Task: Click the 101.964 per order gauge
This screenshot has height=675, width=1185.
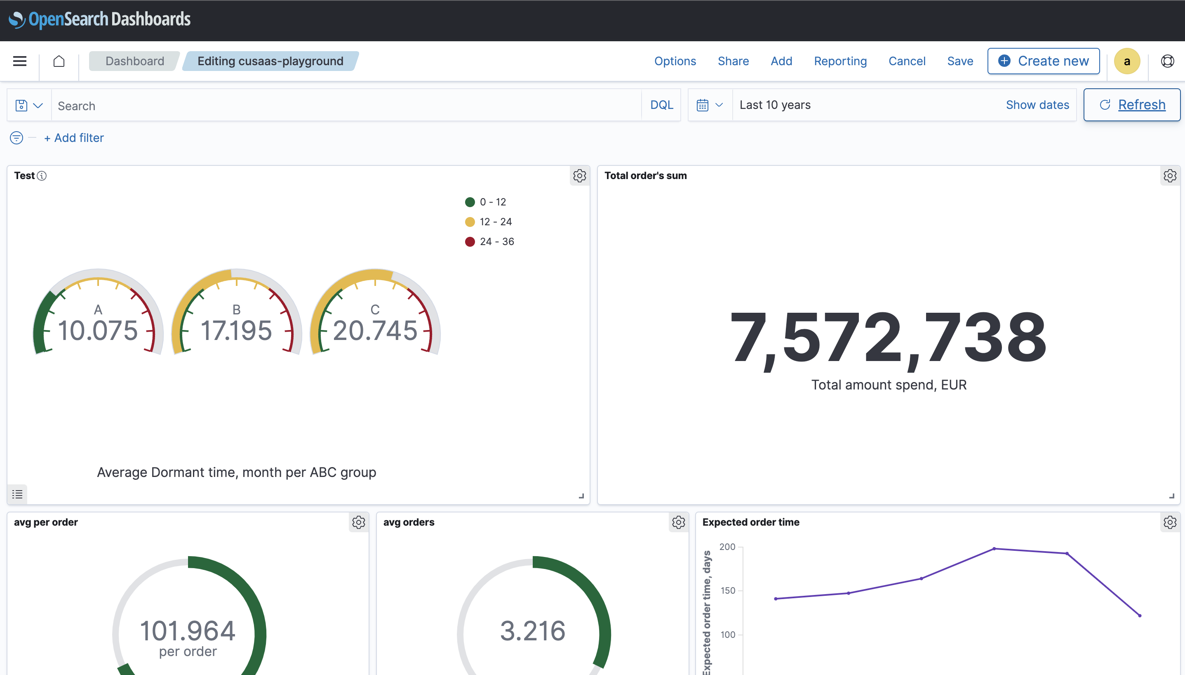Action: 188,616
